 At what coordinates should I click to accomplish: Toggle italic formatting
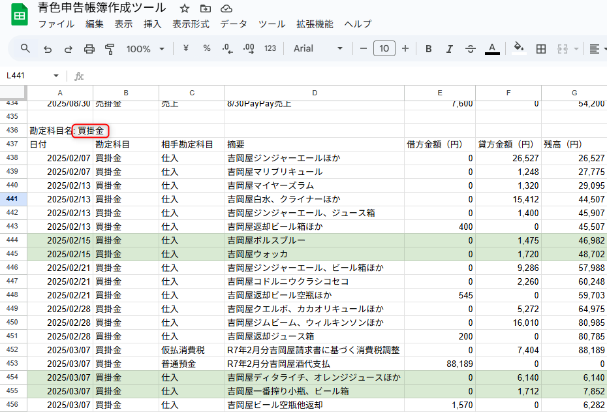pyautogui.click(x=449, y=48)
